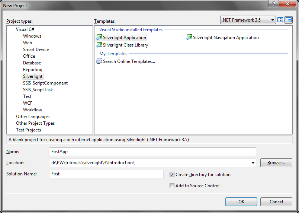The height and width of the screenshot is (213, 299).
Task: Select Web project type
Action: [28, 43]
